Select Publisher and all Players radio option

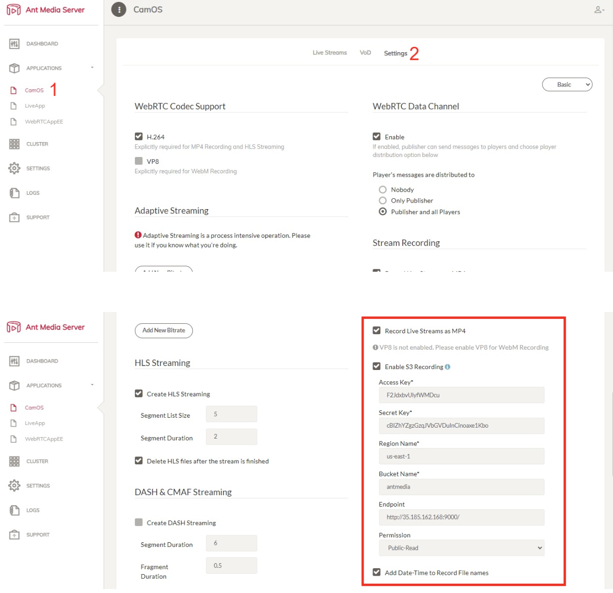click(x=383, y=212)
